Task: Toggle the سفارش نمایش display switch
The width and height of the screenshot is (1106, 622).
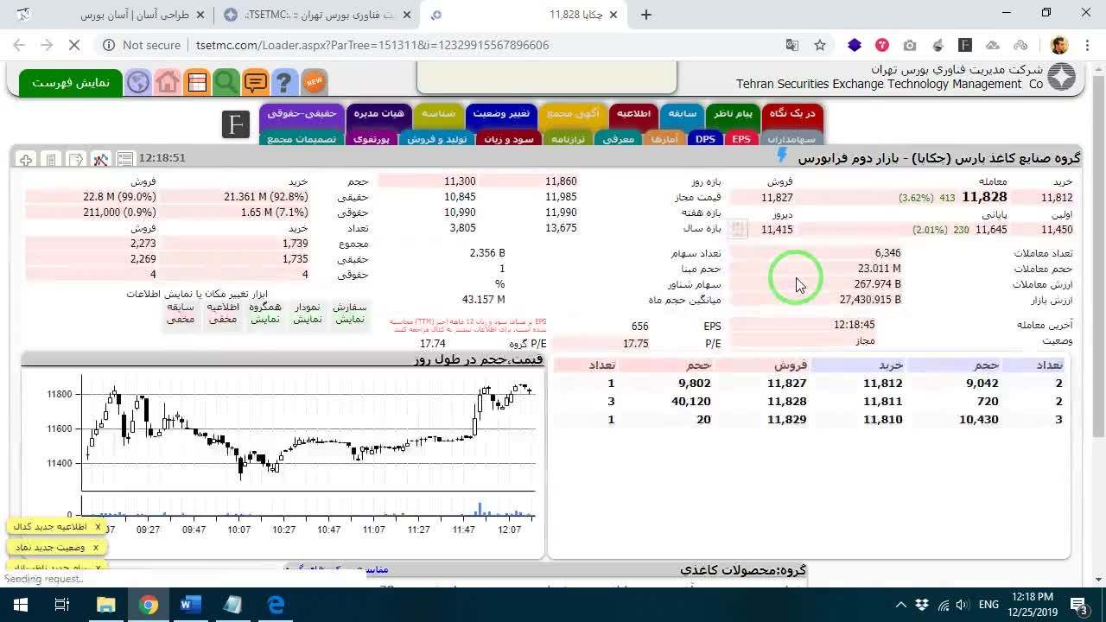Action: point(350,313)
